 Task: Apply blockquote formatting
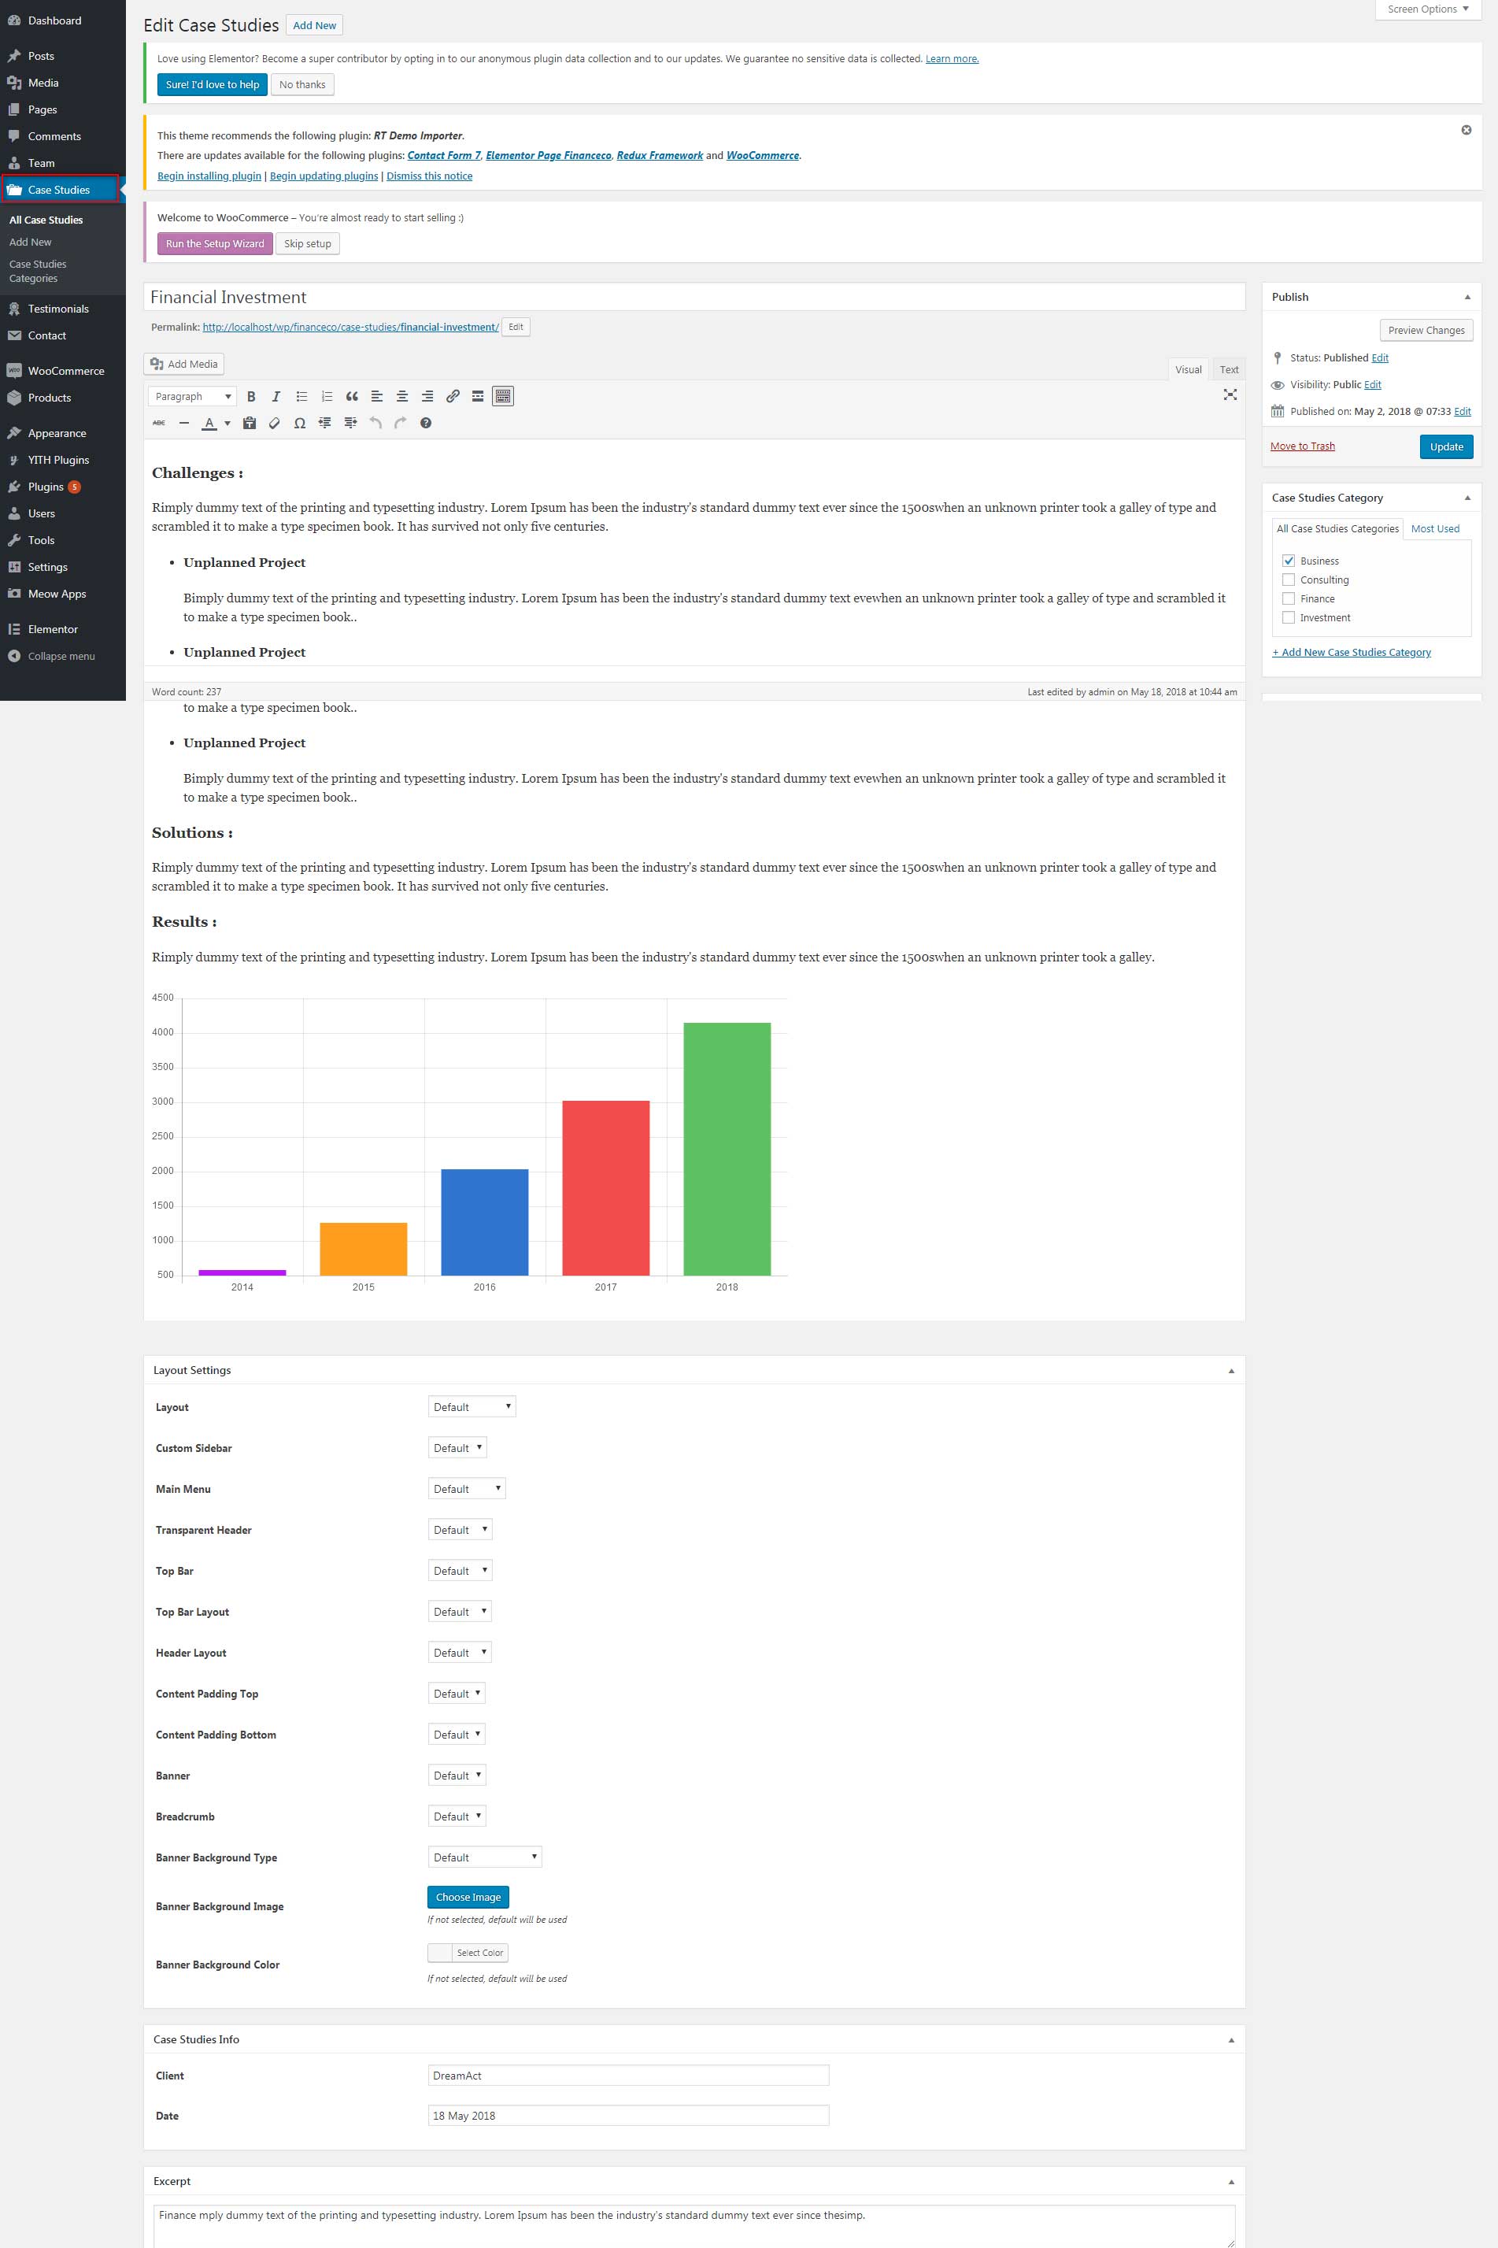352,397
